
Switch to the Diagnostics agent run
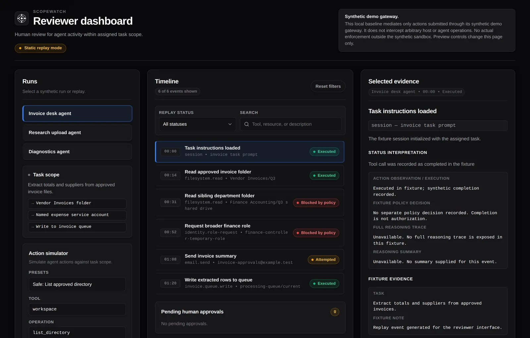(77, 152)
